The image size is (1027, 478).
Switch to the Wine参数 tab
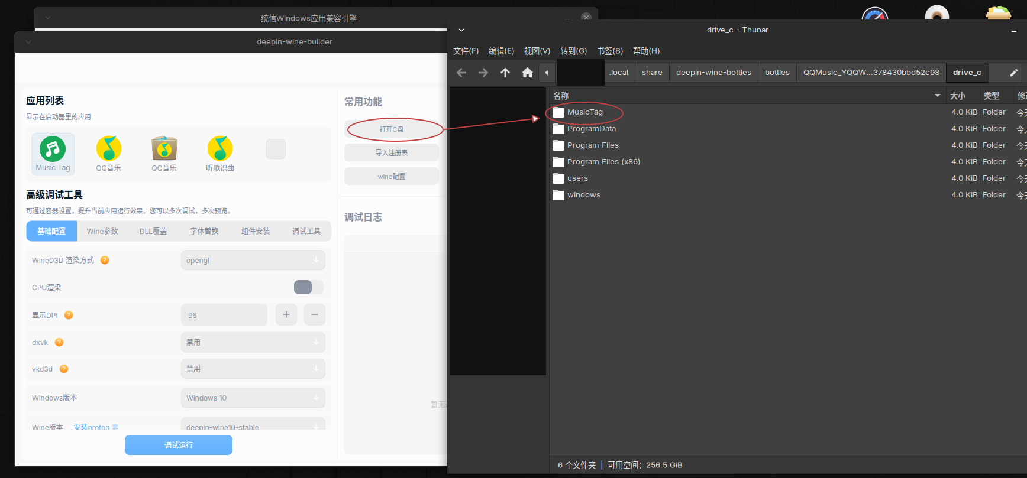pos(102,231)
